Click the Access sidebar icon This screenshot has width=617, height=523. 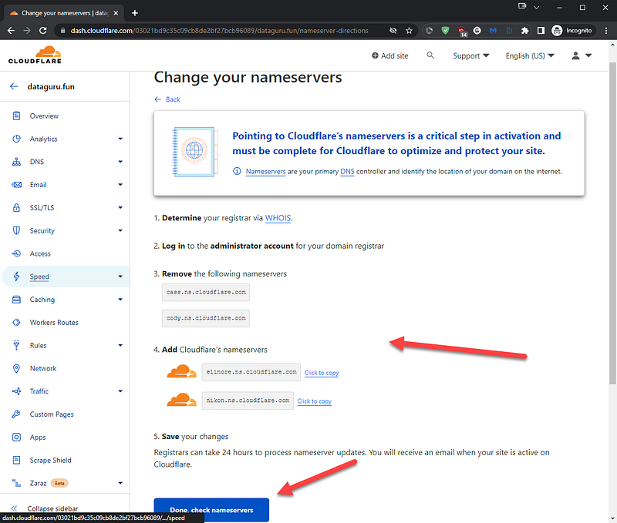point(16,253)
